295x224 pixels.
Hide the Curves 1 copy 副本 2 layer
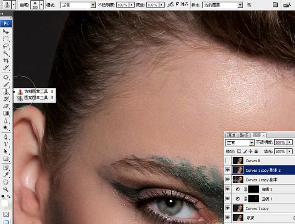227,170
